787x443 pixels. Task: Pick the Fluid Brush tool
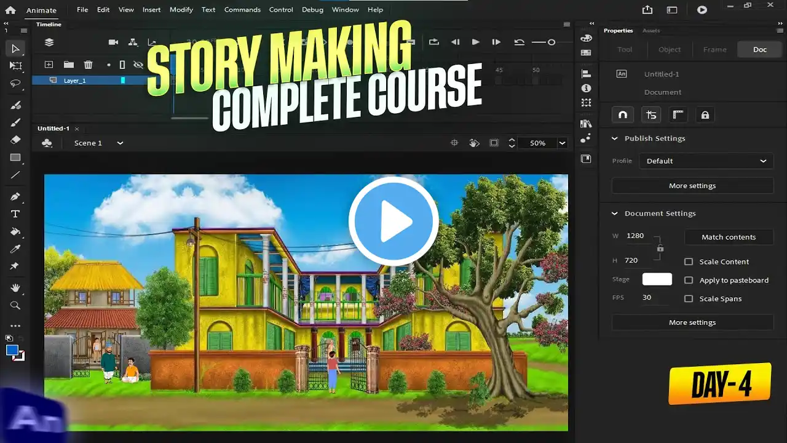[15, 105]
